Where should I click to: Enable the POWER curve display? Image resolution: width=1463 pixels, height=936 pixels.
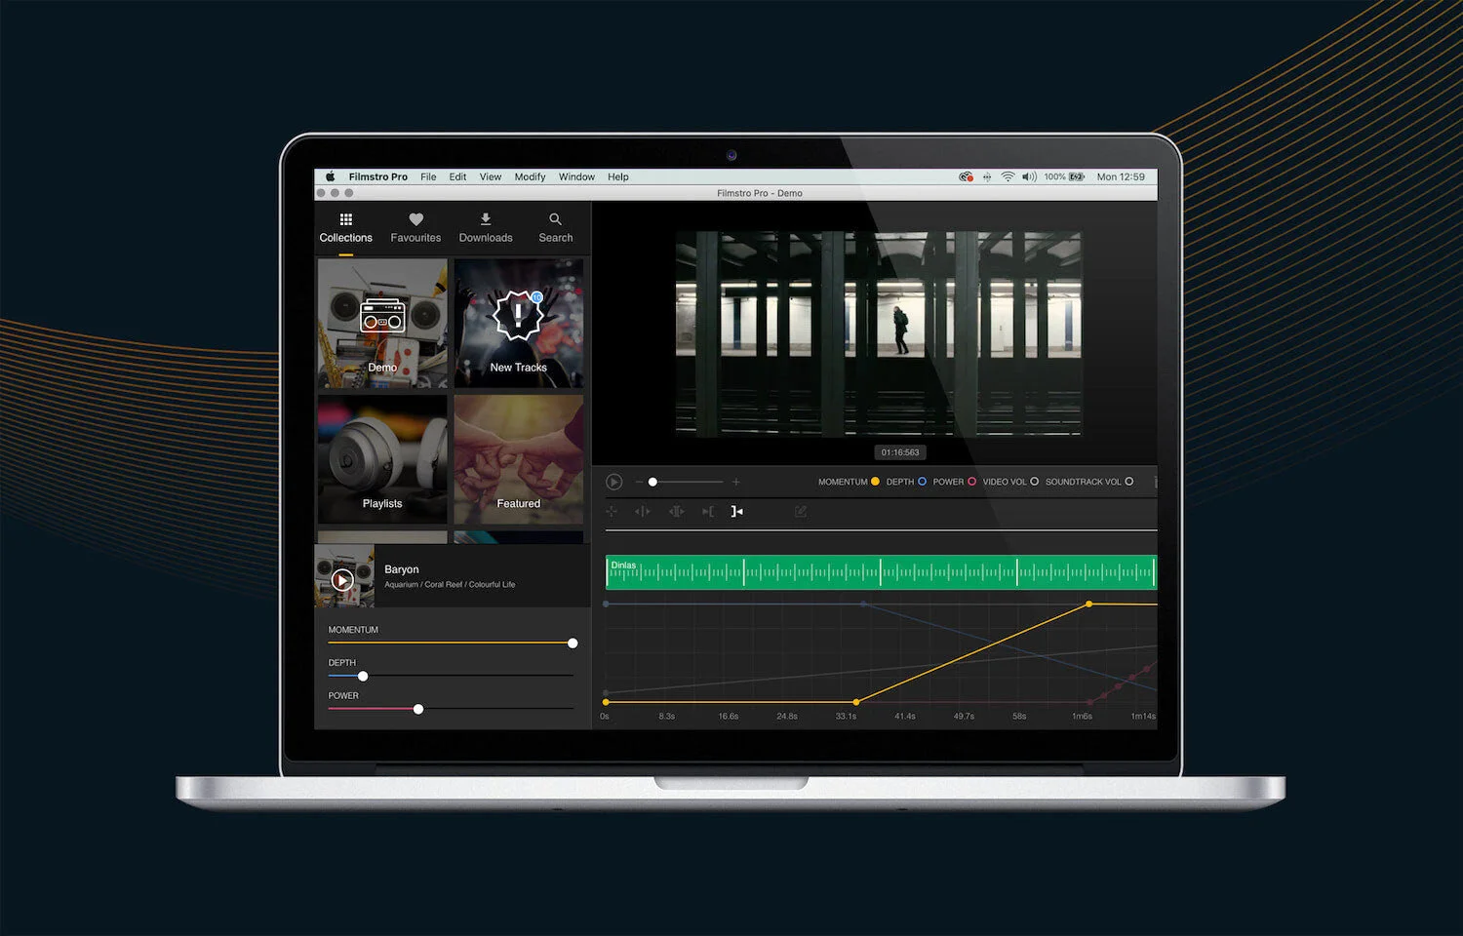[972, 482]
